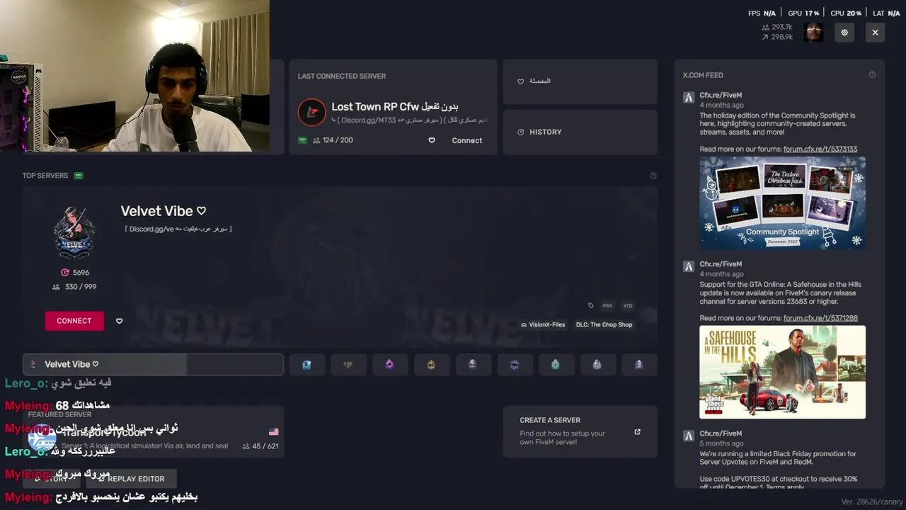Click the Ver. 28626/canary label
The image size is (906, 510).
coord(872,501)
